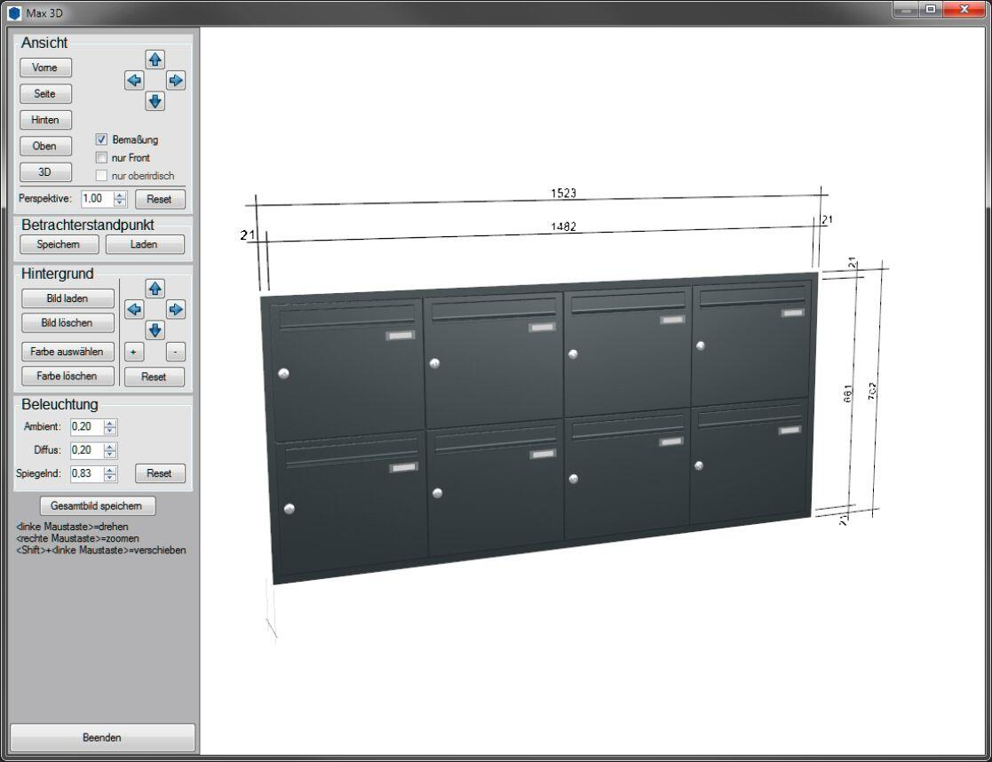Decrease Ambient lighting with spinner down arrow
Viewport: 992px width, 762px height.
coord(110,432)
